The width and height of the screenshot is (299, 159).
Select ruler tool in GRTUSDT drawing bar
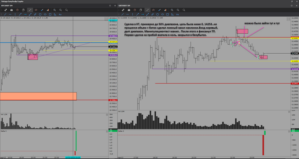click(x=152, y=14)
